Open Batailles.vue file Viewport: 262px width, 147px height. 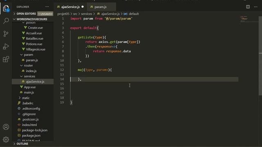(34, 38)
